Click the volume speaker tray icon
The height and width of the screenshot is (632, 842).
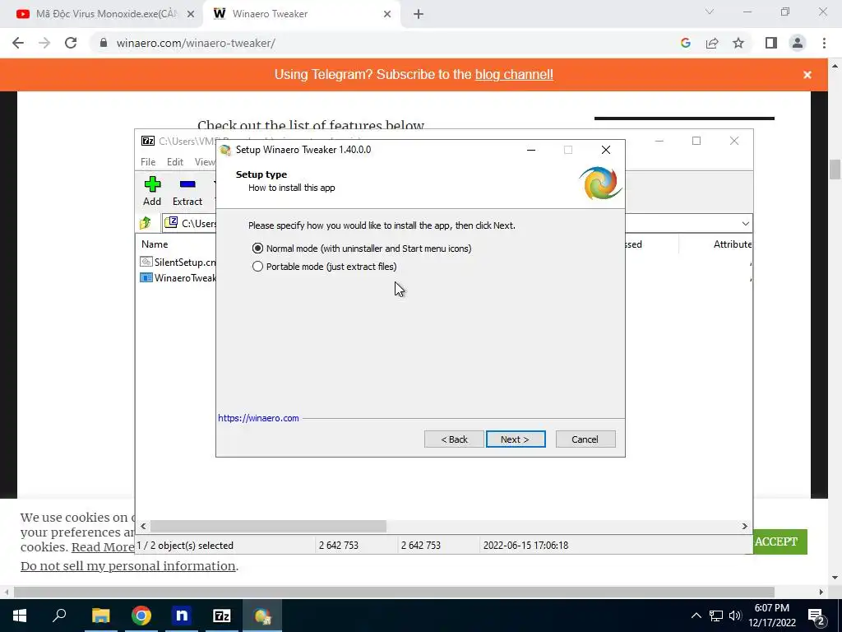[x=735, y=616]
